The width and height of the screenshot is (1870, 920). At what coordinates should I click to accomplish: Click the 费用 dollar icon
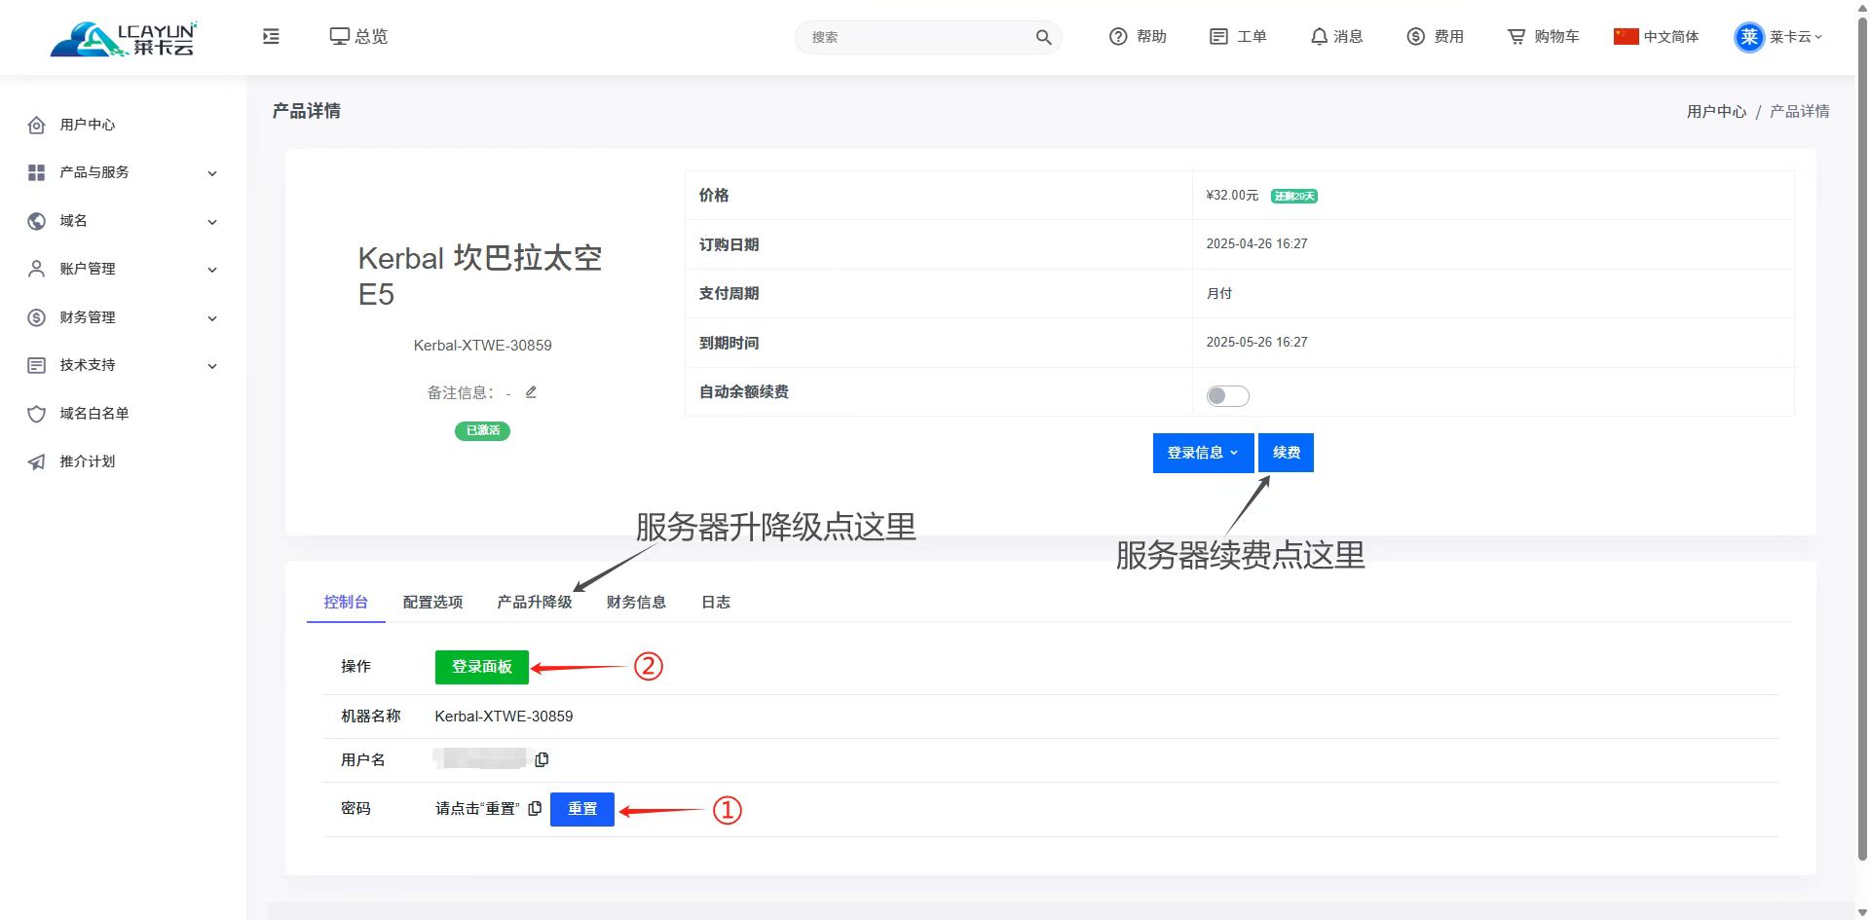click(1415, 36)
